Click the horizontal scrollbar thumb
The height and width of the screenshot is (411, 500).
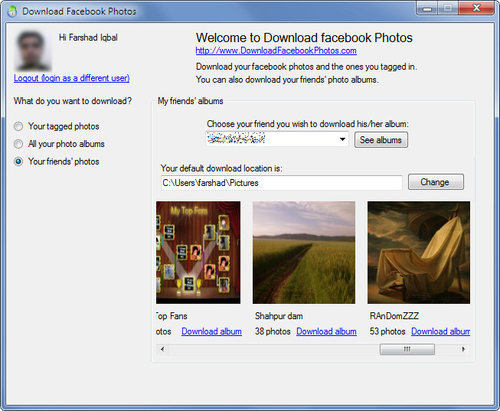pos(407,349)
